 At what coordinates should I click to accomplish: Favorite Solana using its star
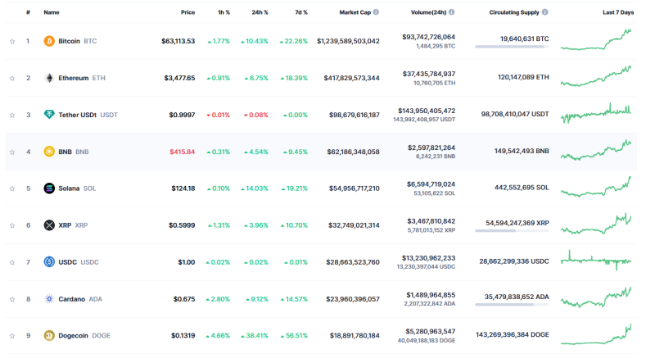tap(12, 188)
